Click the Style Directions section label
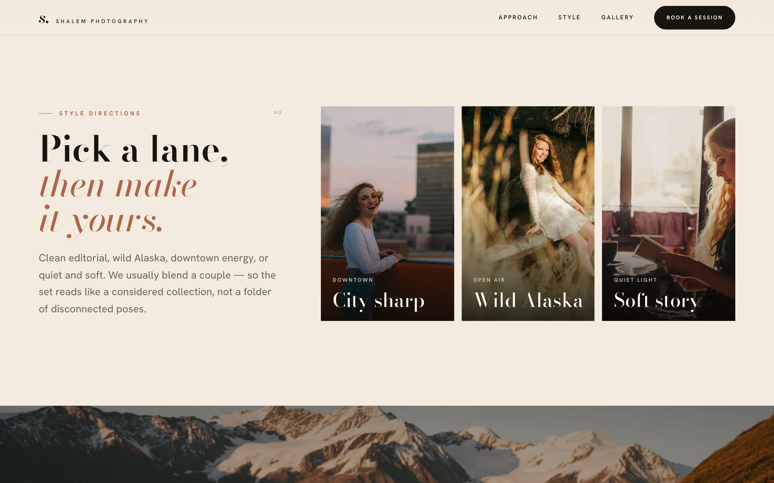Image resolution: width=774 pixels, height=483 pixels. (99, 114)
